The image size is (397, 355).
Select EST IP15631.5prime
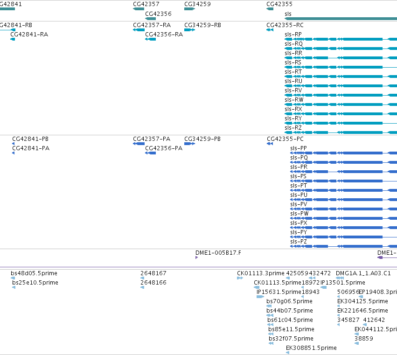click(x=279, y=292)
